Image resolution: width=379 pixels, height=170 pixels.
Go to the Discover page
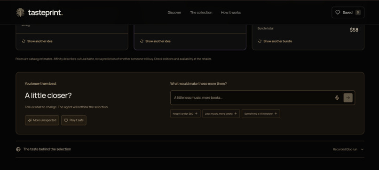[174, 13]
